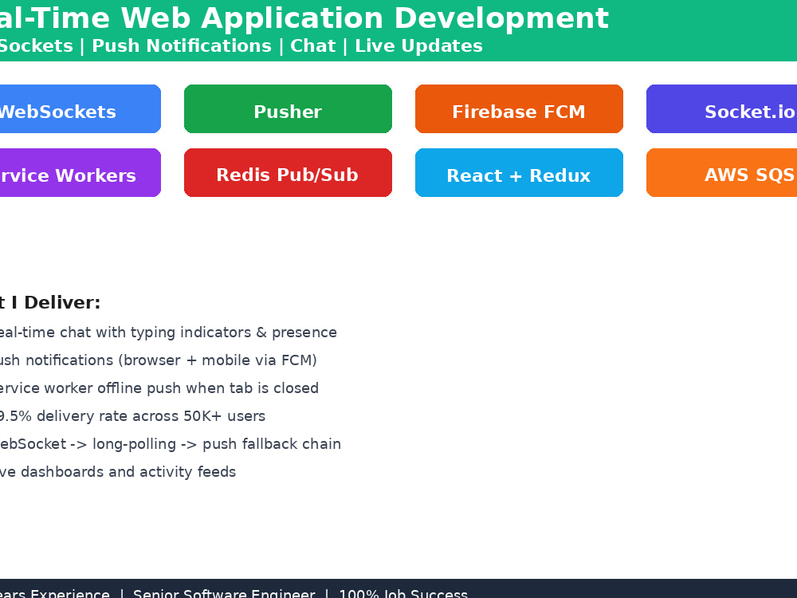Image resolution: width=797 pixels, height=598 pixels.
Task: Select the Socket.io indigo badge
Action: pos(722,108)
